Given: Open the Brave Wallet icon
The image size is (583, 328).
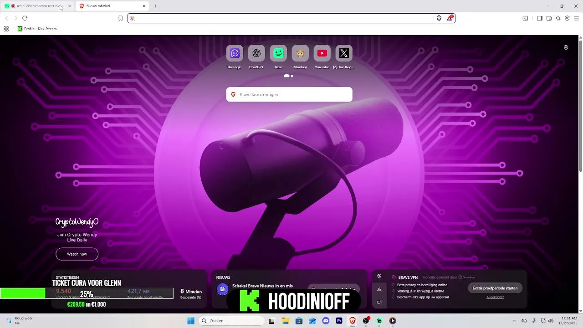Looking at the screenshot, I should (549, 18).
